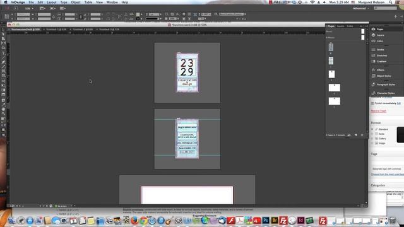Open Spotlight search in menu bar
404x227 pixels.
pos(391,3)
